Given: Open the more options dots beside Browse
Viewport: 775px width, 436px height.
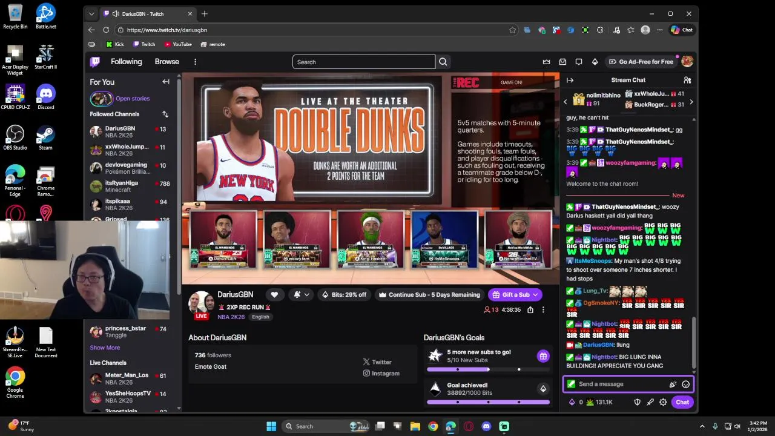Looking at the screenshot, I should click(x=195, y=62).
